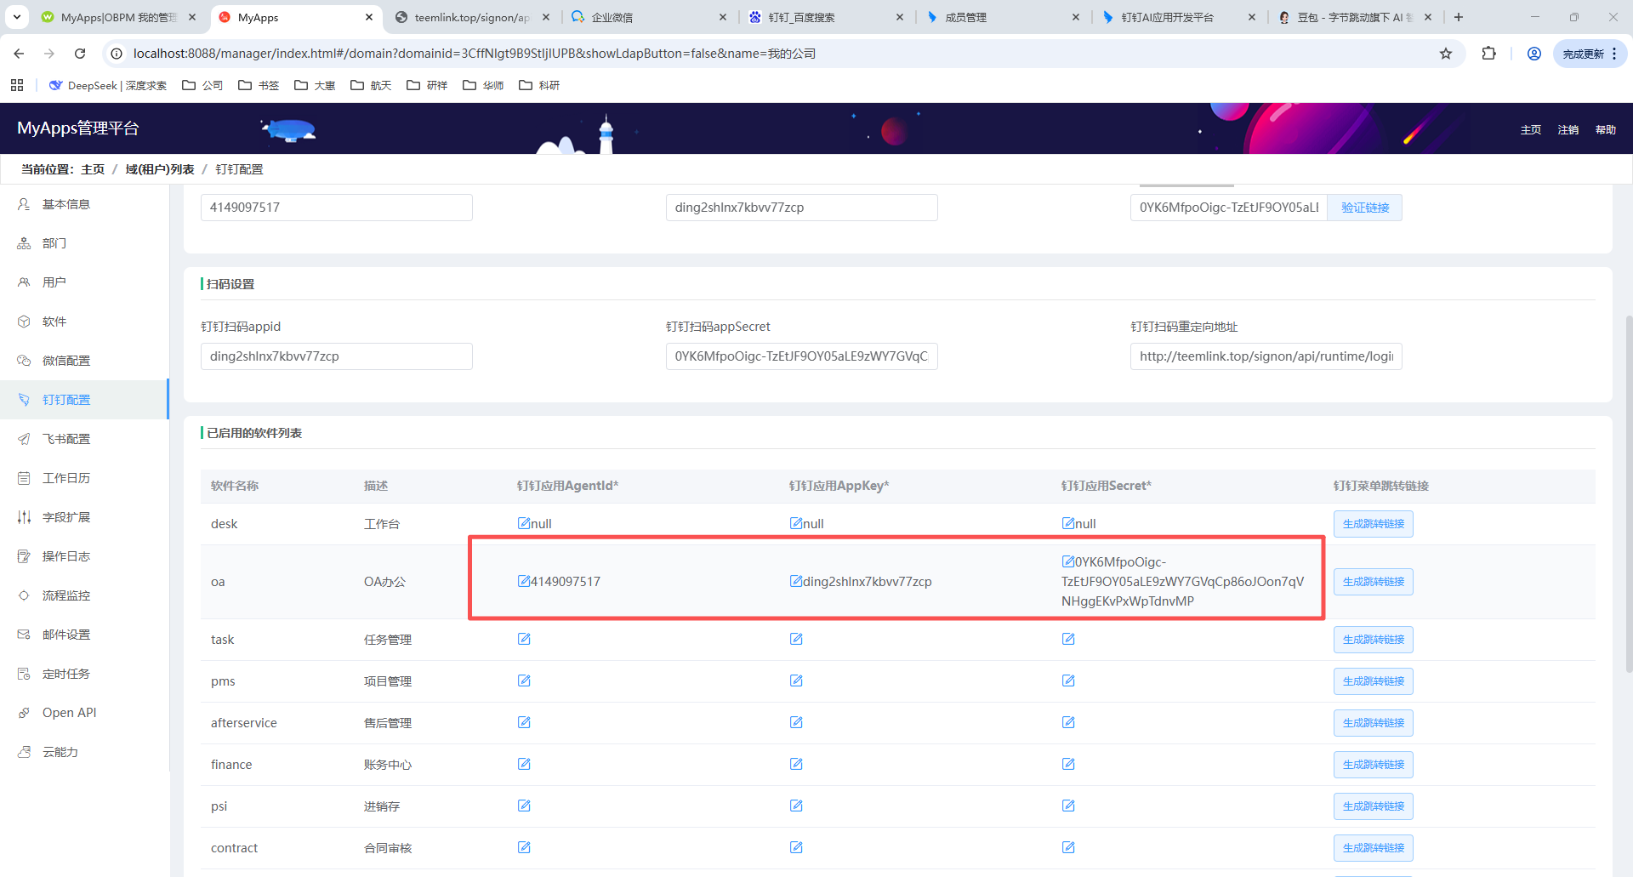Generate jump link for the afterservice row
The height and width of the screenshot is (877, 1633).
coord(1374,723)
